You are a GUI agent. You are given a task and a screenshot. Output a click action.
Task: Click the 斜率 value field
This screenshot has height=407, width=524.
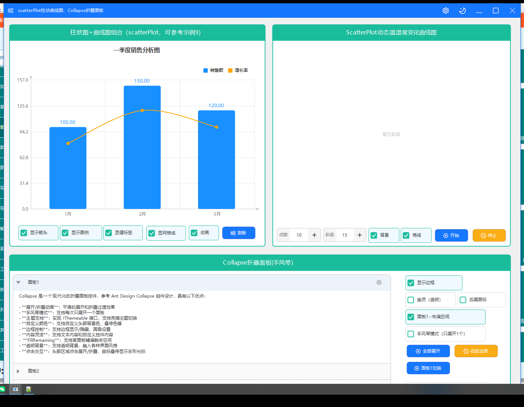(345, 235)
